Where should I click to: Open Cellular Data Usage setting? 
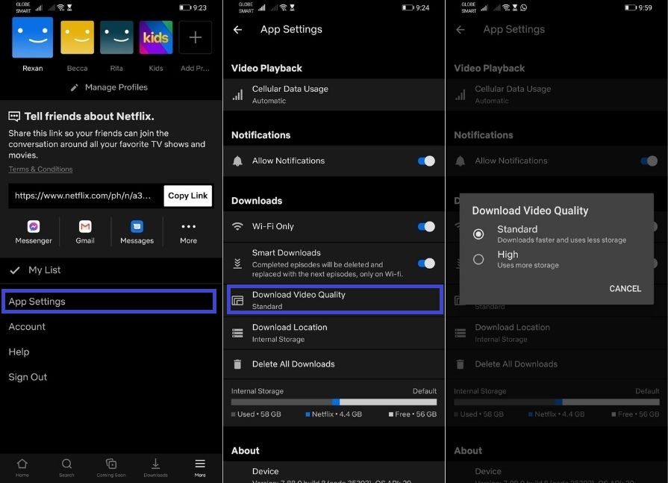(x=334, y=94)
